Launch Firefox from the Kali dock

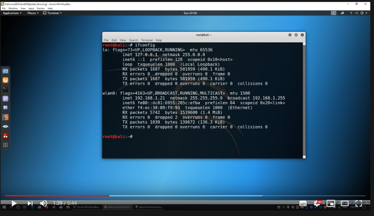pyautogui.click(x=6, y=80)
